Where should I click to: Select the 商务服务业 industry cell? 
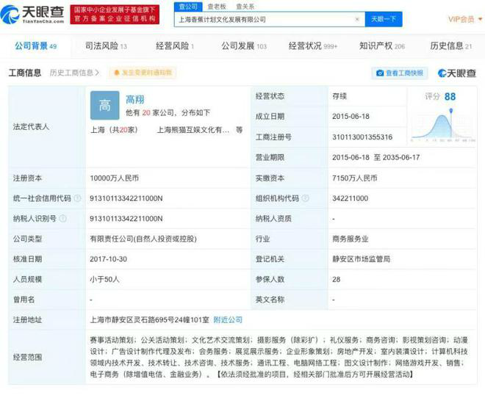[x=350, y=239]
